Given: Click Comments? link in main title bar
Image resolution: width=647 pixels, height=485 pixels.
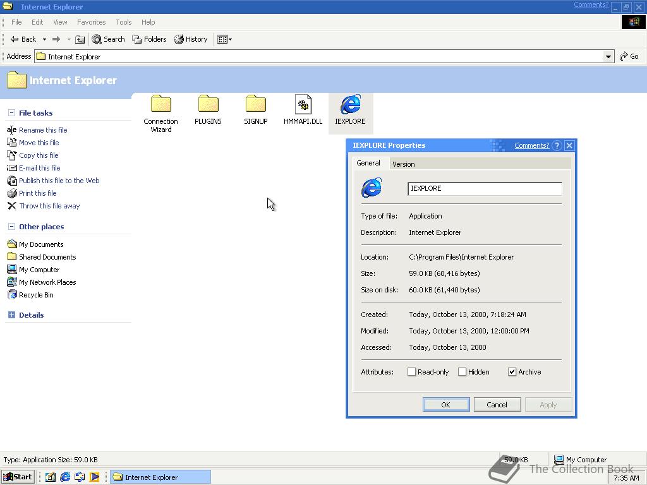Looking at the screenshot, I should (x=591, y=4).
